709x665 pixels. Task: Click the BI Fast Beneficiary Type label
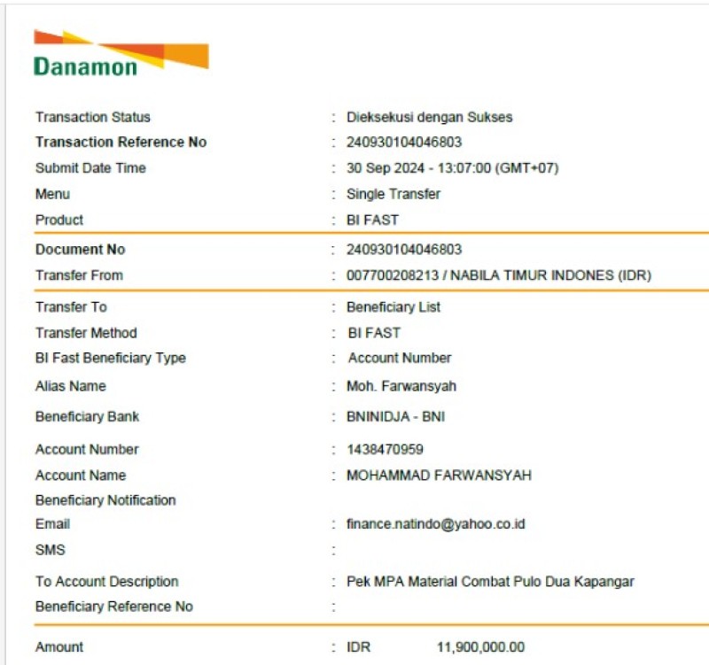tap(110, 358)
